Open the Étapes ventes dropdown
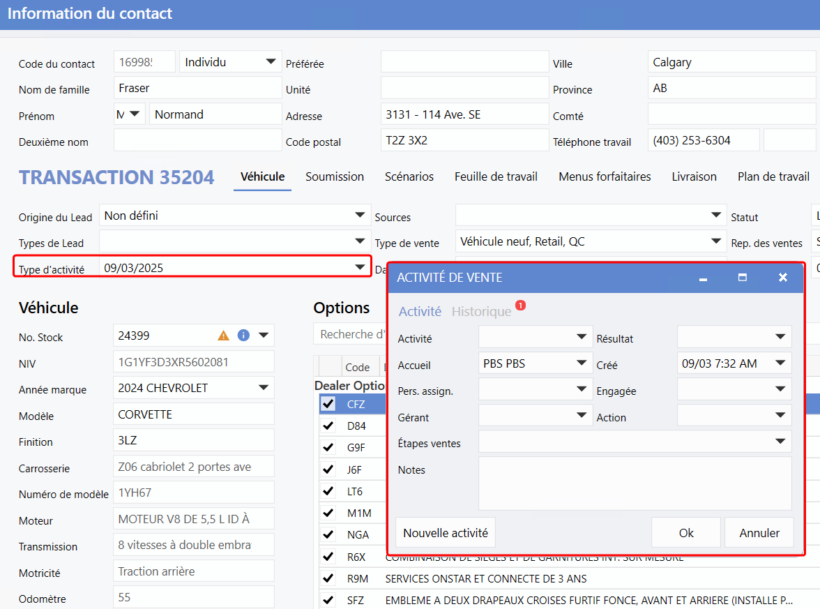This screenshot has height=609, width=820. (x=780, y=442)
